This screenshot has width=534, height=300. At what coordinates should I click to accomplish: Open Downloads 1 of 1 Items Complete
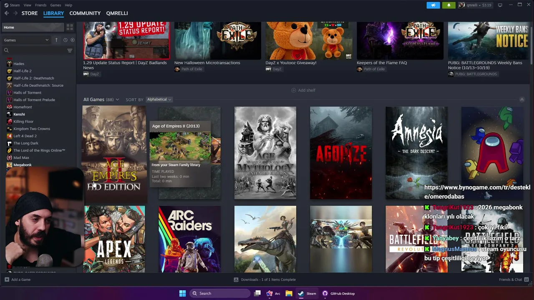tap(268, 280)
